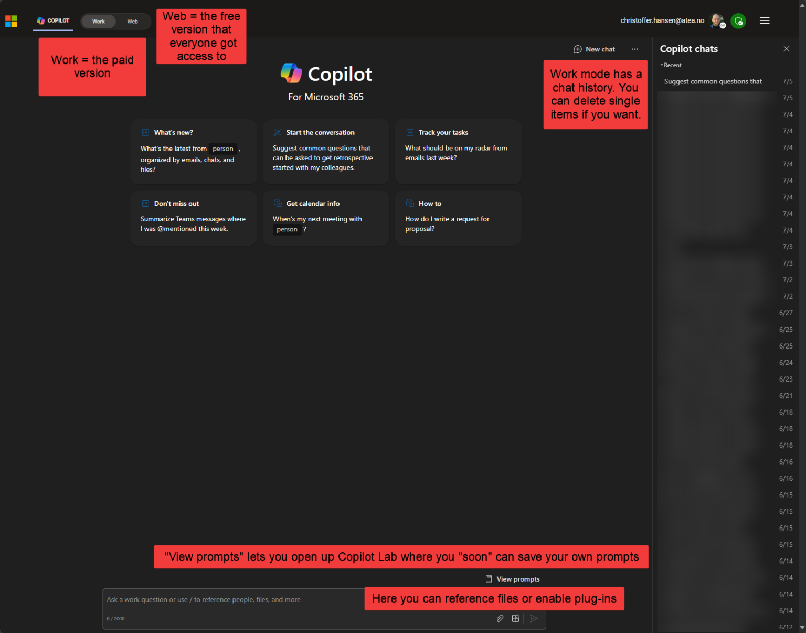Switch to Work mode toggle

(99, 22)
